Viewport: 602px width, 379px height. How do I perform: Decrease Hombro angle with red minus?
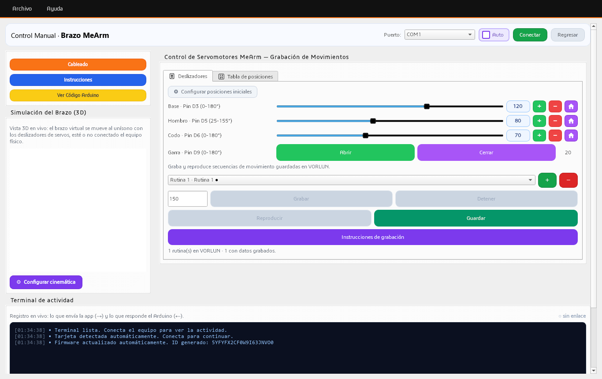[x=555, y=121]
